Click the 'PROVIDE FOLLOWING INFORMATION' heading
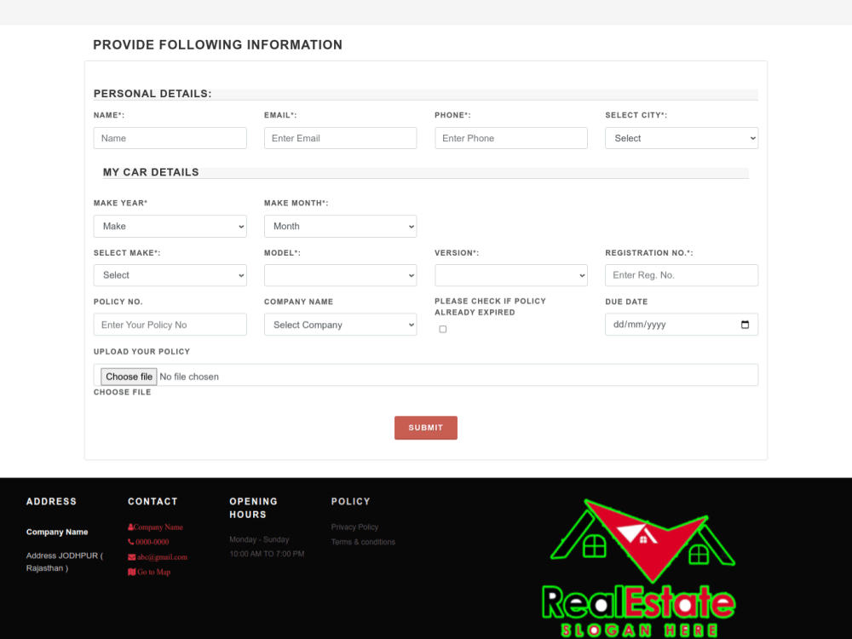 [217, 44]
